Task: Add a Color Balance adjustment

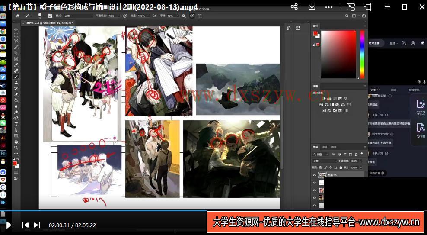Action: (326, 105)
